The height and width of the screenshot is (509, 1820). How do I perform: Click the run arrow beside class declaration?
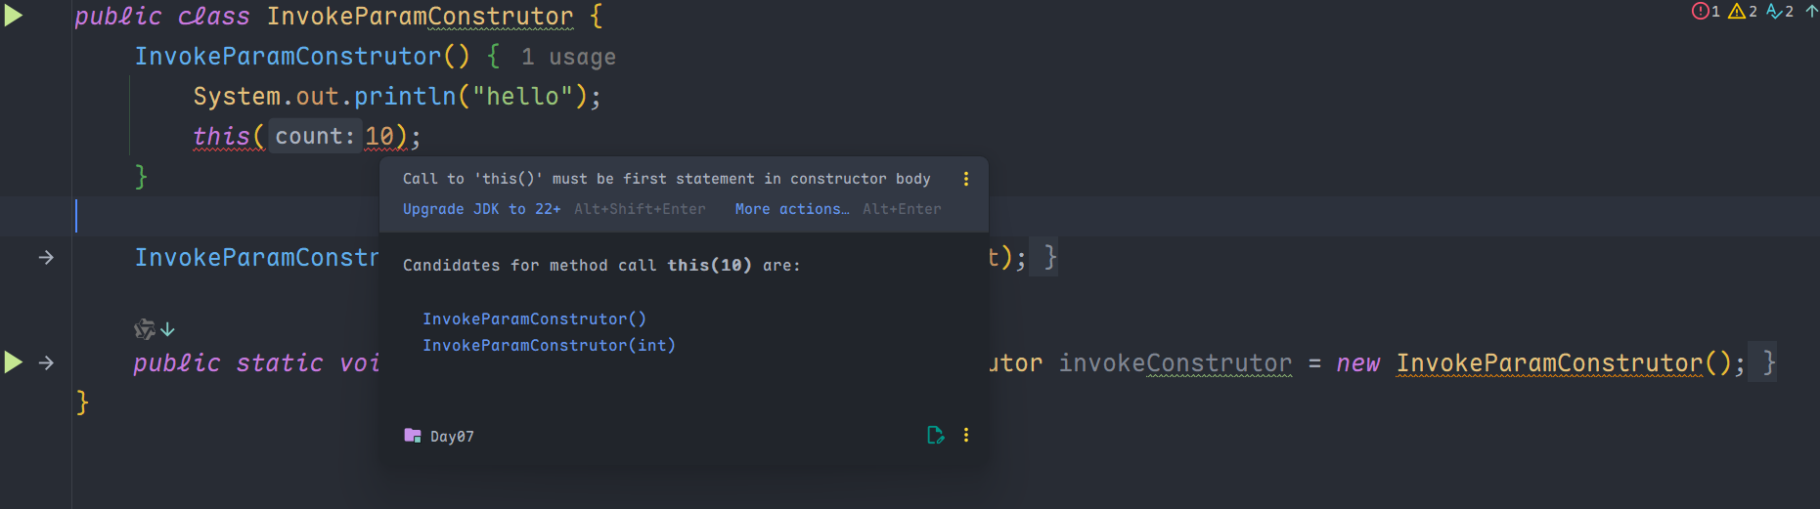[14, 16]
